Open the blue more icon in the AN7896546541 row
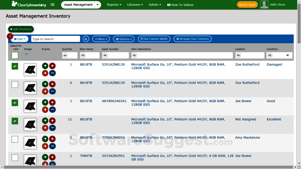This screenshot has height=169, width=301. tap(52, 109)
